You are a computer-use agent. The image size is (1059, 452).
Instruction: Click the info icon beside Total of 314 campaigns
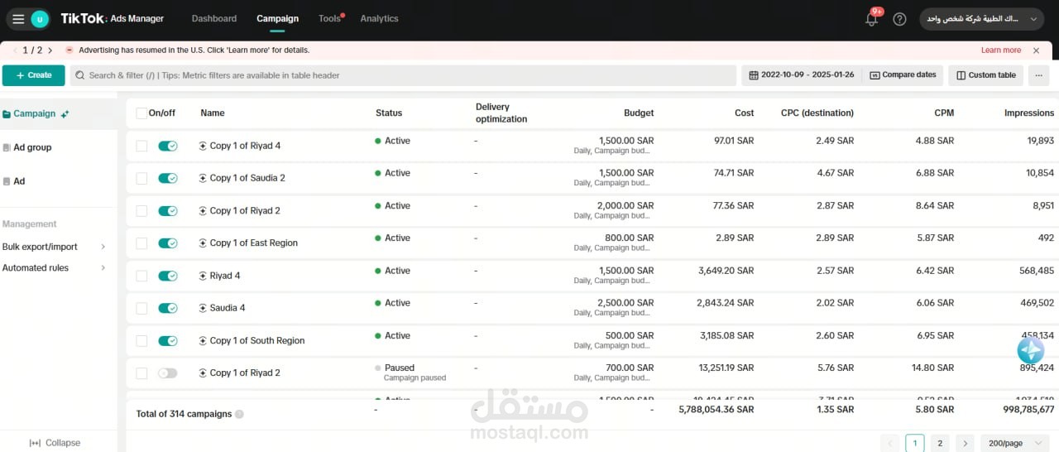click(x=239, y=414)
